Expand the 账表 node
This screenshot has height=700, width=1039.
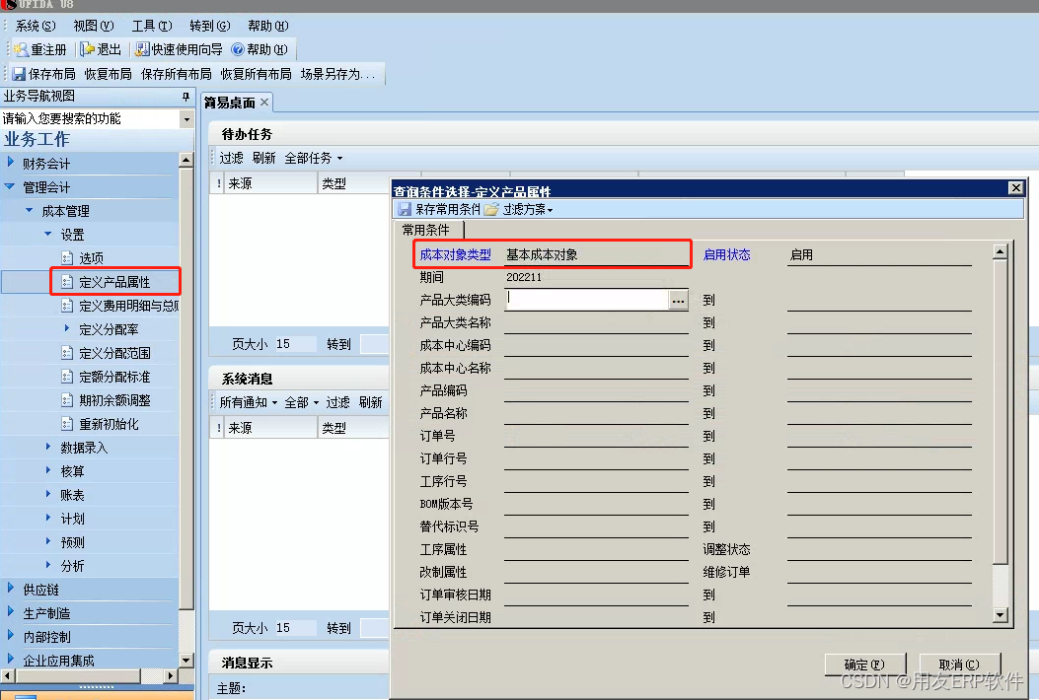click(x=47, y=494)
